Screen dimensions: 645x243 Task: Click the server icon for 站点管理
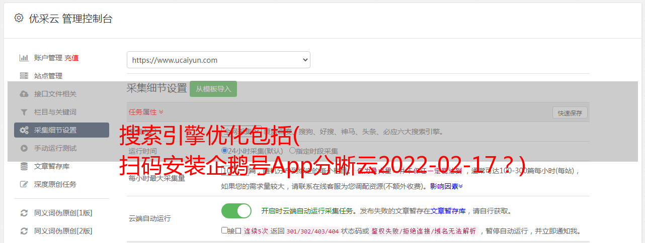(x=24, y=76)
